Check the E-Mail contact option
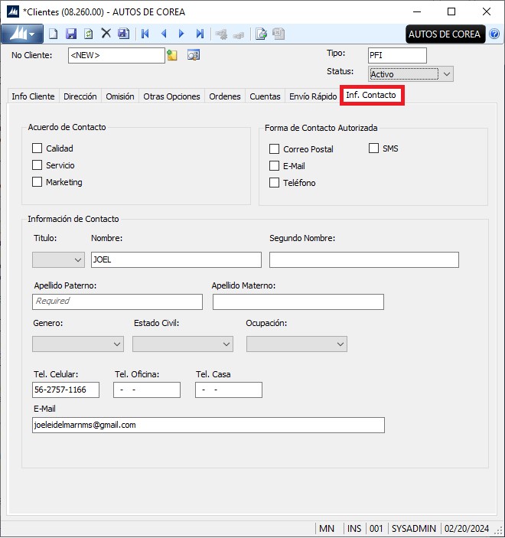505x538 pixels. (274, 166)
